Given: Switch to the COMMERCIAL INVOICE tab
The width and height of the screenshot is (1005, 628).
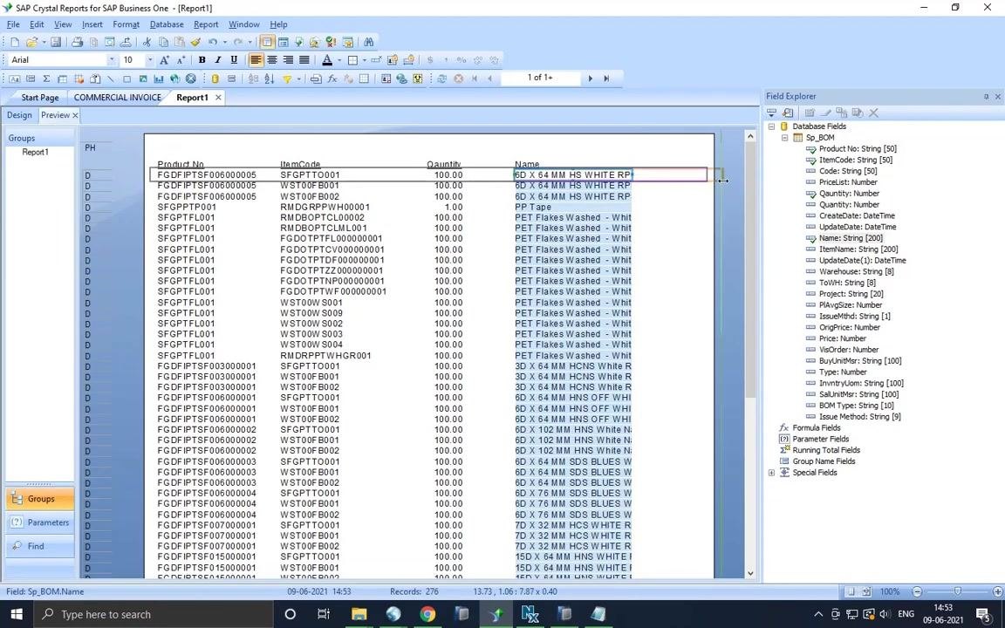Looking at the screenshot, I should [117, 98].
